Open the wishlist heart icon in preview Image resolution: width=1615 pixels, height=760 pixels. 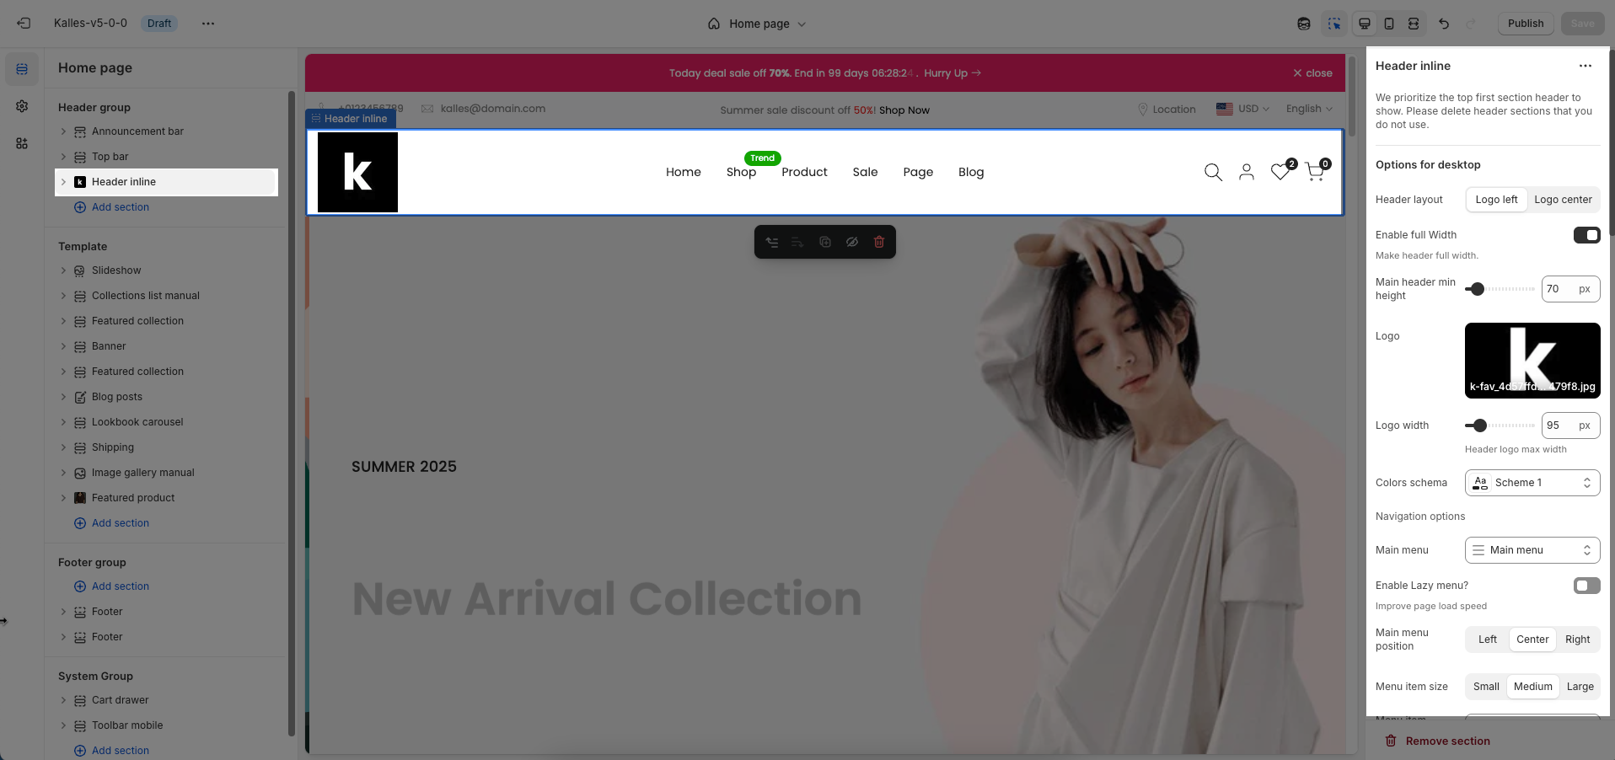pyautogui.click(x=1282, y=170)
